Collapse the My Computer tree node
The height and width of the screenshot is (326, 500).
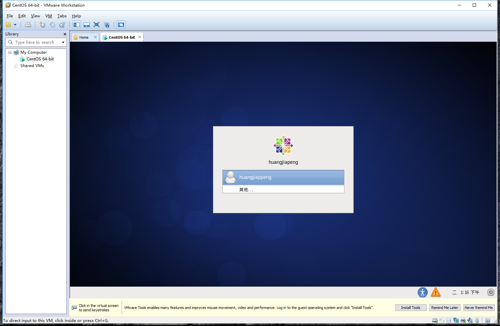[x=10, y=52]
